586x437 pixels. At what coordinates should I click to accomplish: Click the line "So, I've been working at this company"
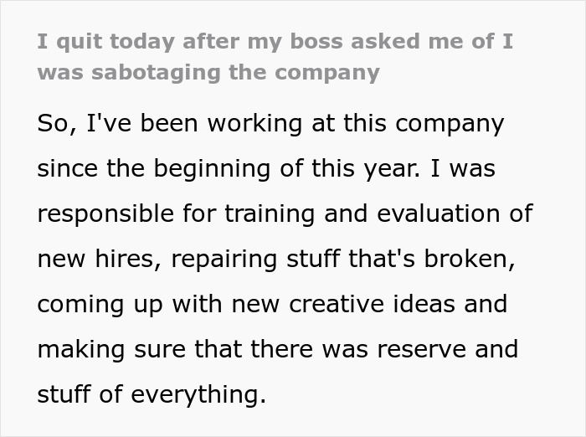(270, 124)
